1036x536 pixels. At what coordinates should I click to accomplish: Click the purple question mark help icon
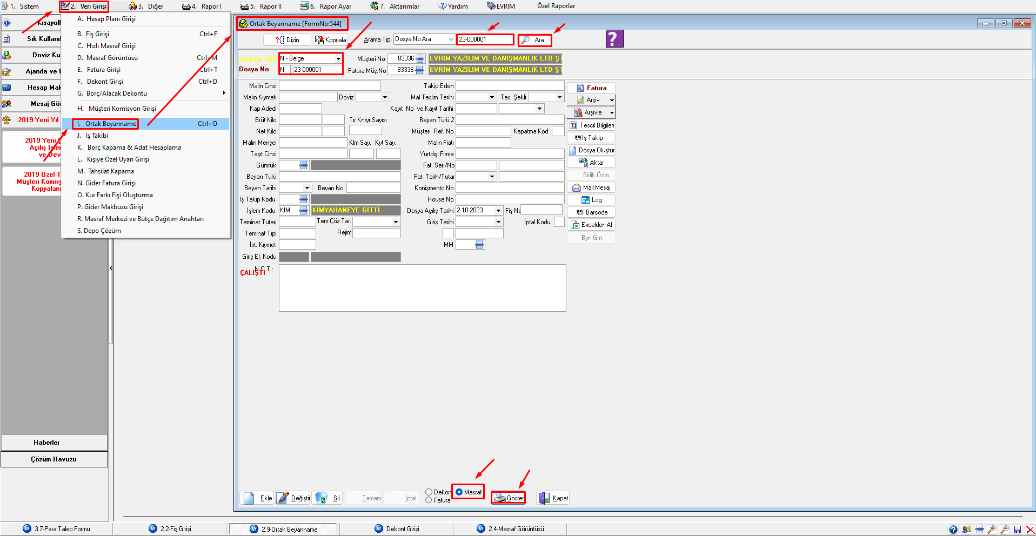[614, 39]
